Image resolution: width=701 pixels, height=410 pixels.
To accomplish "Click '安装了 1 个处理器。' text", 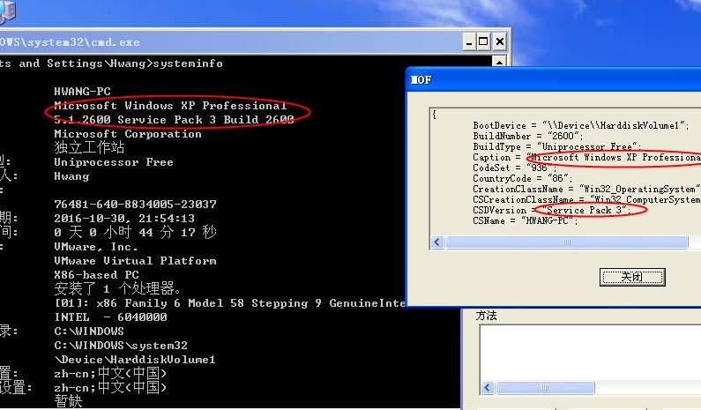I will pyautogui.click(x=117, y=288).
